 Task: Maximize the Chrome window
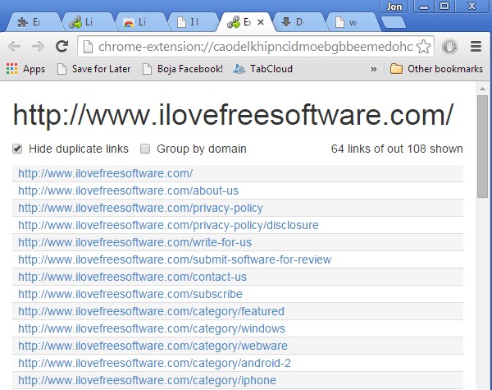(x=444, y=7)
